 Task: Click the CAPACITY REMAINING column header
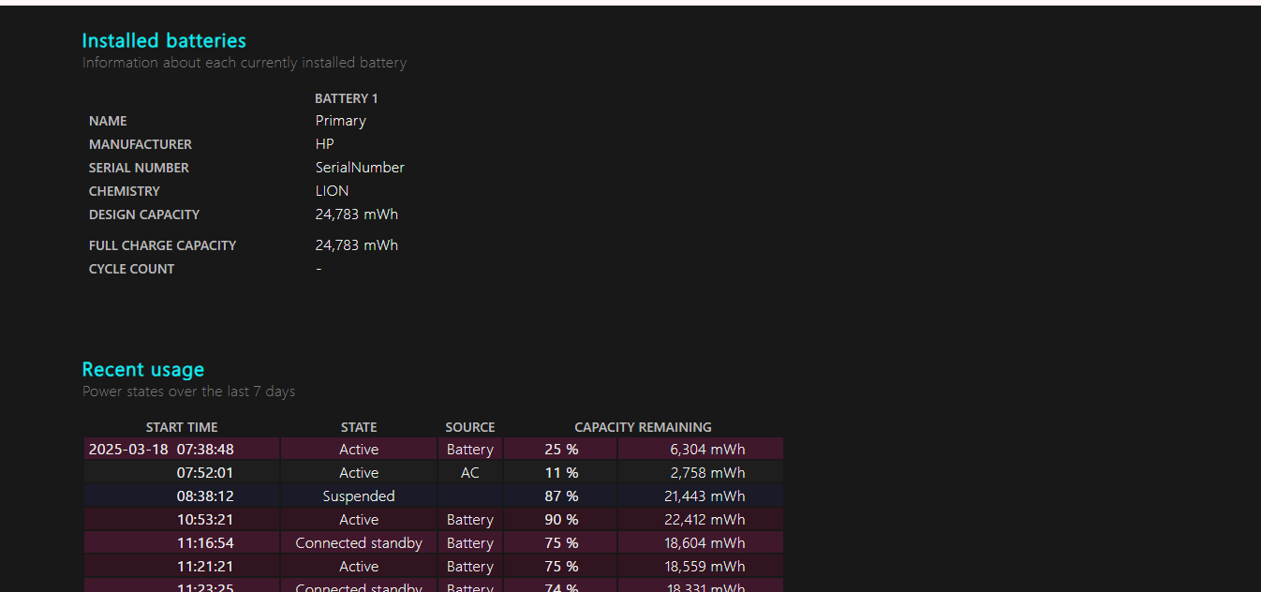point(643,427)
